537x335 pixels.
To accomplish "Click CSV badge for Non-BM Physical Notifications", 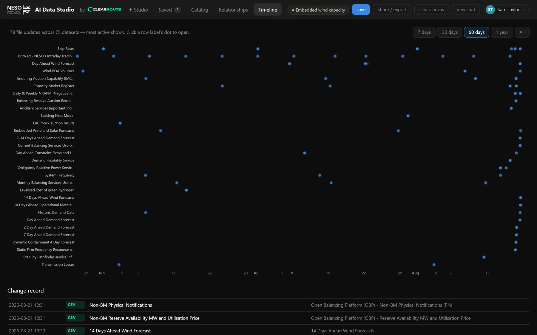I will point(75,305).
